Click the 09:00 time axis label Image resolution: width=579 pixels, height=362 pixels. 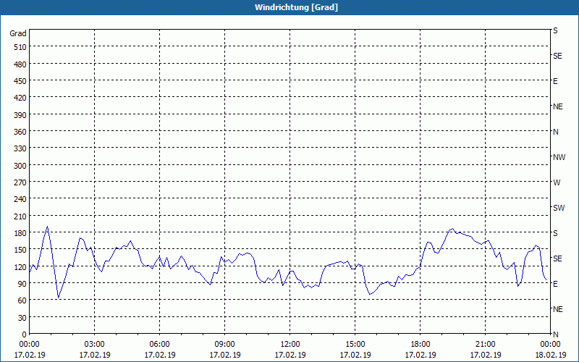pos(225,345)
